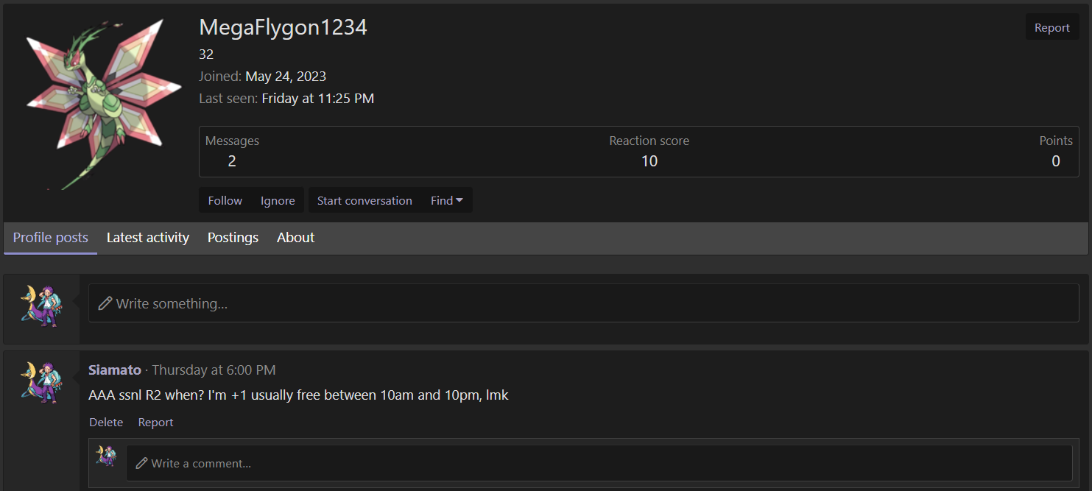Report this profile using the top-right Report button
This screenshot has width=1092, height=491.
point(1052,27)
